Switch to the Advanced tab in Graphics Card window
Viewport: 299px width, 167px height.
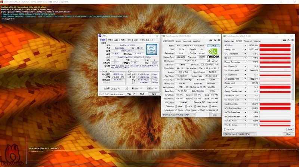pos(187,41)
